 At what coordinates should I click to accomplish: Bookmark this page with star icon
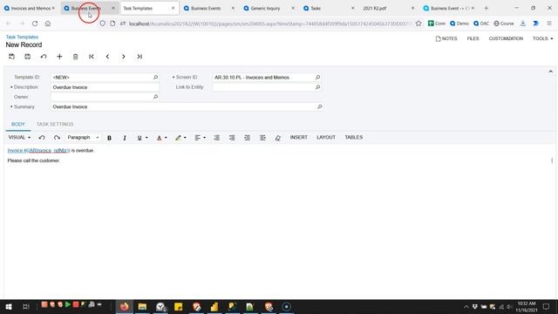tap(418, 24)
